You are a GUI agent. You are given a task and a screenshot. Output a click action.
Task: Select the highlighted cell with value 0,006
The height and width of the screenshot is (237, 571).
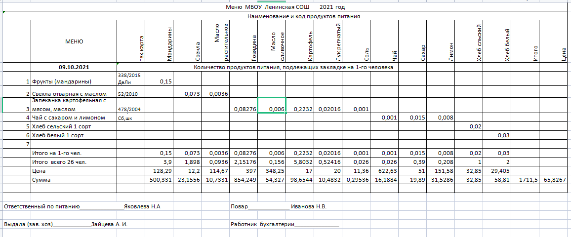pyautogui.click(x=271, y=106)
